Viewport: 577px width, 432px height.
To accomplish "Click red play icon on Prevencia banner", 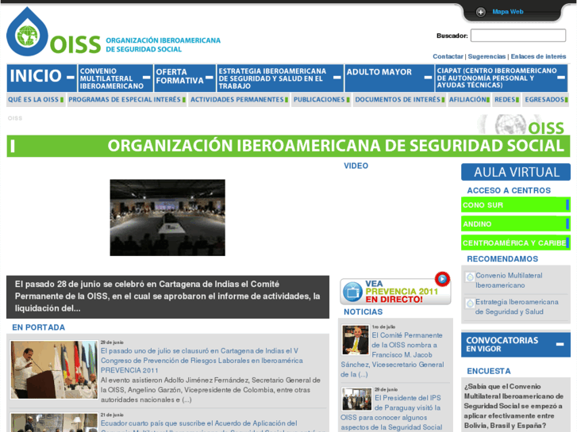I will [442, 279].
